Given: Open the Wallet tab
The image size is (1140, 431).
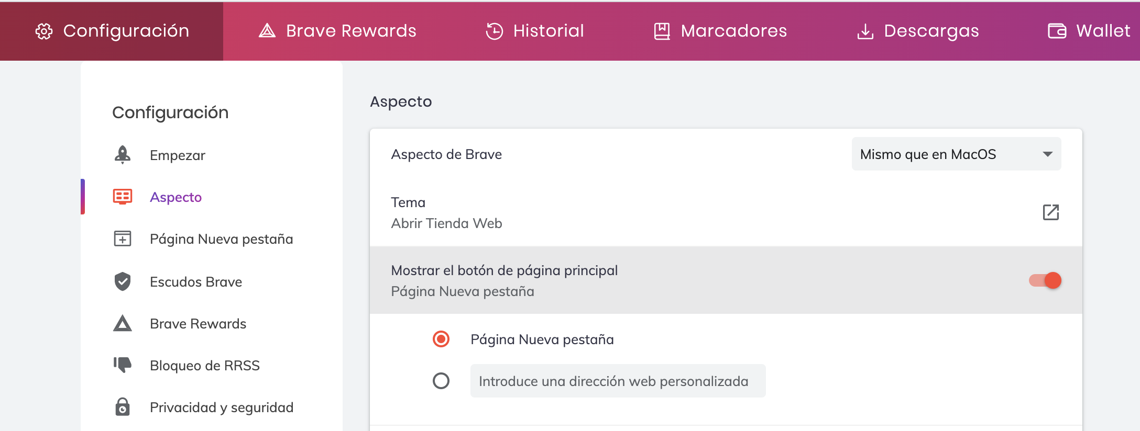Looking at the screenshot, I should coord(1089,31).
